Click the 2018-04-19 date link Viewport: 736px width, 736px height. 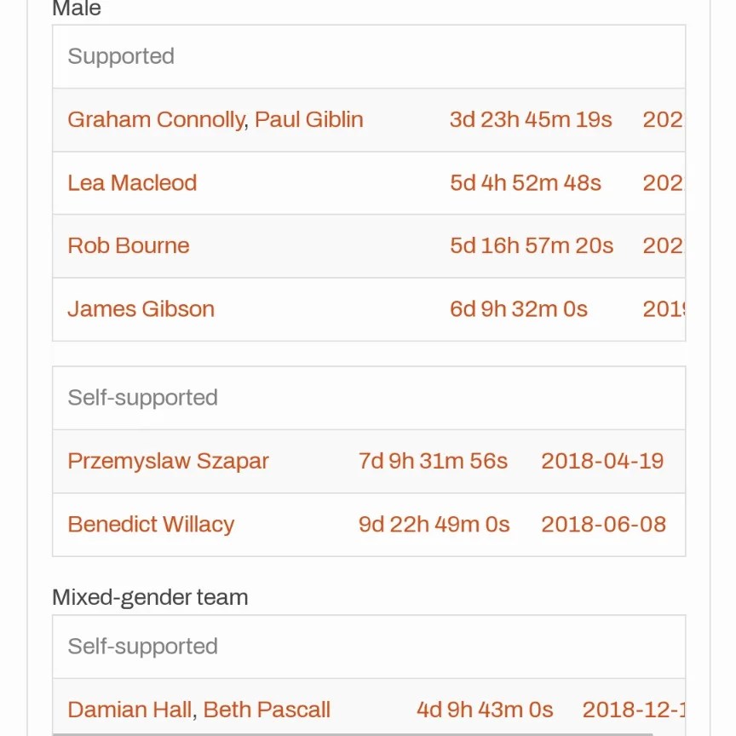(602, 462)
